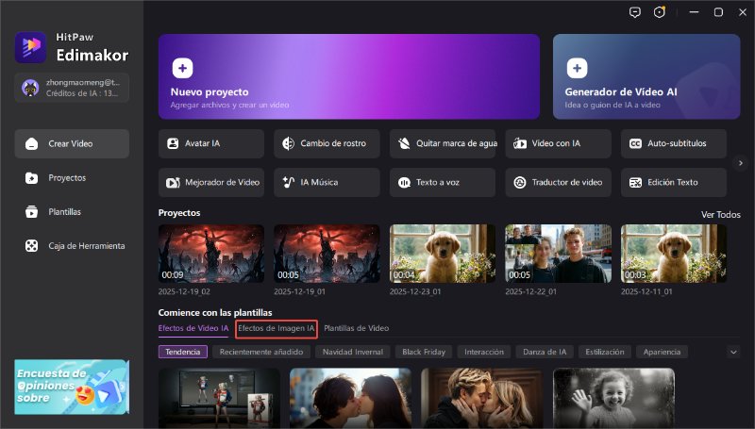
Task: Click Ver Todos link for projects
Action: tap(721, 215)
